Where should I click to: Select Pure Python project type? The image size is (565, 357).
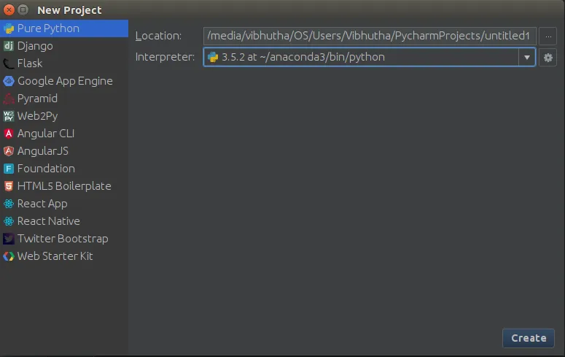[64, 28]
